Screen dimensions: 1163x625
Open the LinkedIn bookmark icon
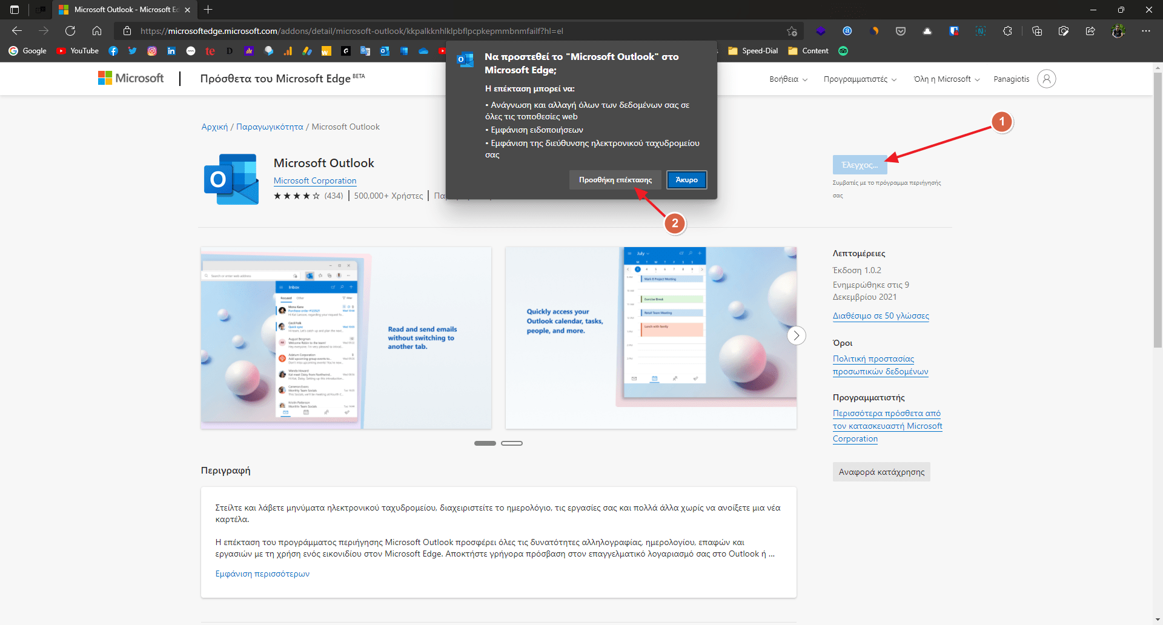pos(171,51)
